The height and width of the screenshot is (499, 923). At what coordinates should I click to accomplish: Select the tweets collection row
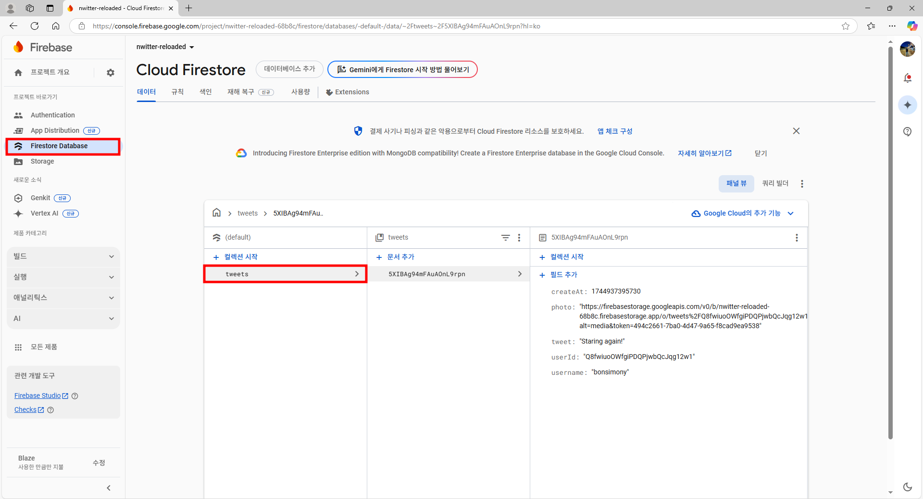coord(286,274)
